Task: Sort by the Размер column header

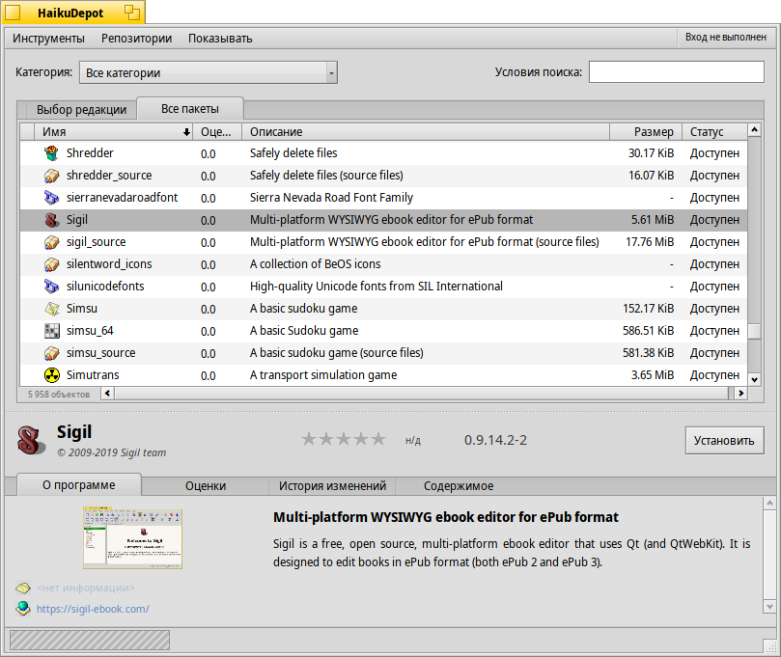Action: point(646,132)
